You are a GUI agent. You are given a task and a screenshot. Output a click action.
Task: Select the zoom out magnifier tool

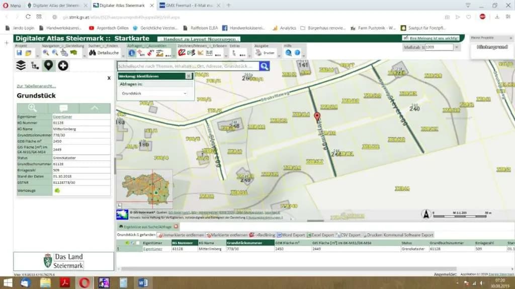55,53
